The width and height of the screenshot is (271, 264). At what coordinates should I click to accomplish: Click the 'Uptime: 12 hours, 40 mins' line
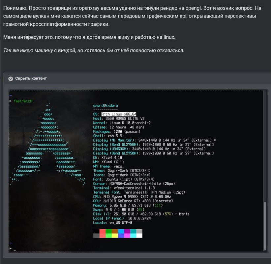(119, 127)
